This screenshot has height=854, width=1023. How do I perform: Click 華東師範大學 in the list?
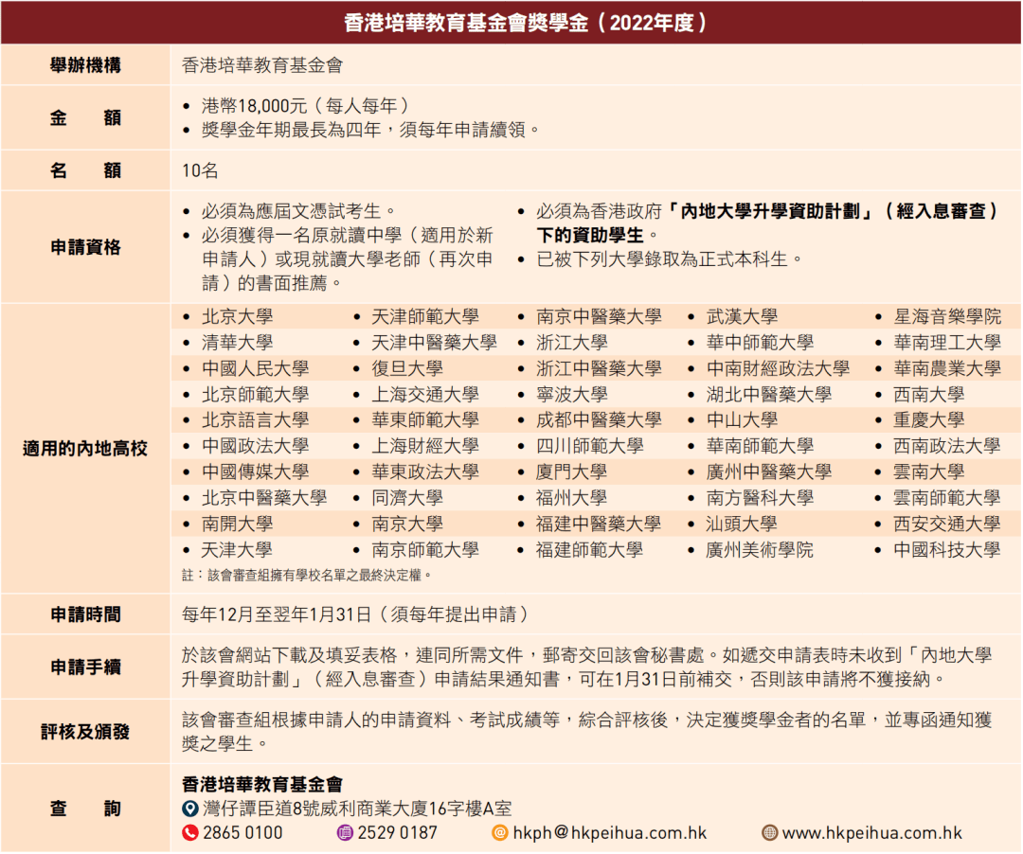coord(425,420)
